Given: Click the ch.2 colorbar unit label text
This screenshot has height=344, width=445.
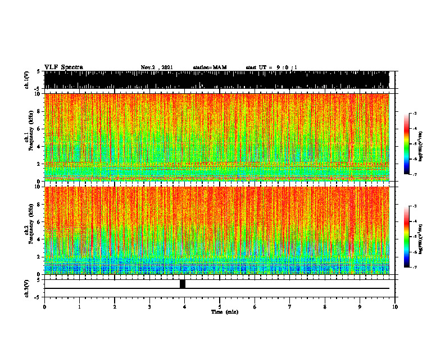Looking at the screenshot, I should (x=421, y=239).
